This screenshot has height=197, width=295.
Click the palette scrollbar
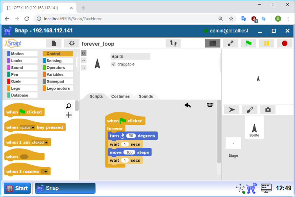coord(77,106)
